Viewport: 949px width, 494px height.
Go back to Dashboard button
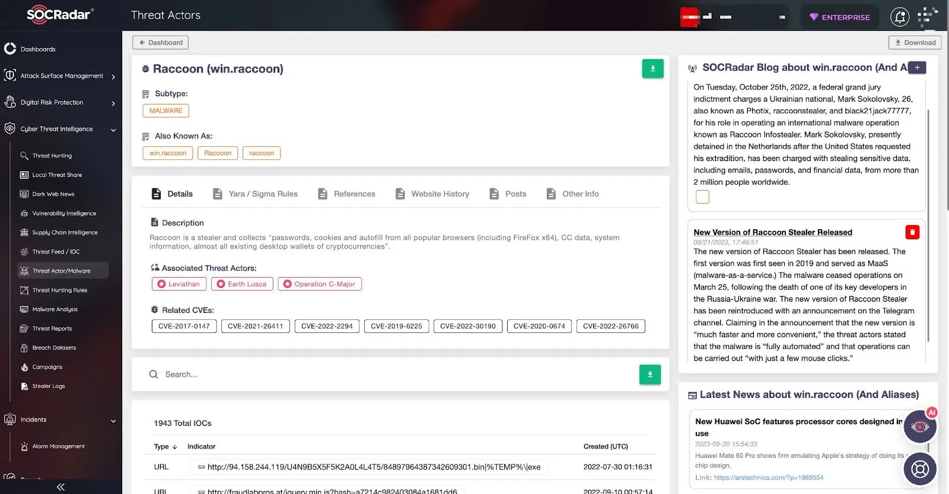click(x=161, y=43)
